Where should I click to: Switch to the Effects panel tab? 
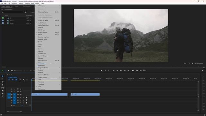pyautogui.click(x=16, y=6)
